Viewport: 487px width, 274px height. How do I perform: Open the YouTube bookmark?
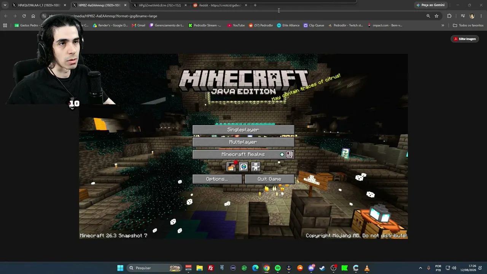[x=236, y=25]
